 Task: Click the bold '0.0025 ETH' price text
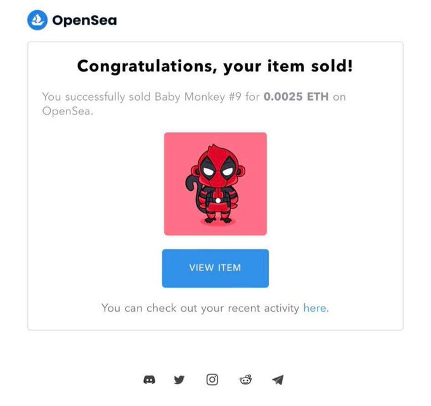point(296,97)
